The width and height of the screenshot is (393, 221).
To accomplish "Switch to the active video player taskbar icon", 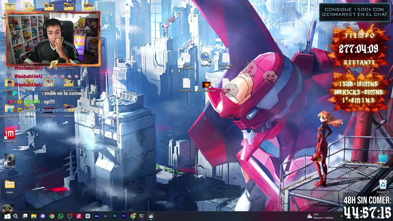I will pyautogui.click(x=151, y=216).
